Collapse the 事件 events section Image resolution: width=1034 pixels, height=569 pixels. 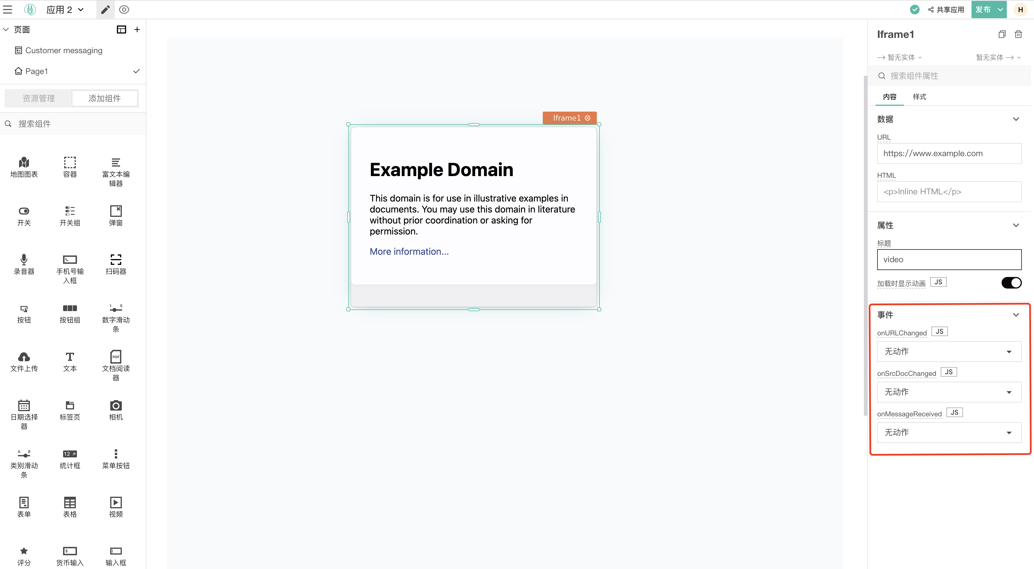click(x=1016, y=315)
